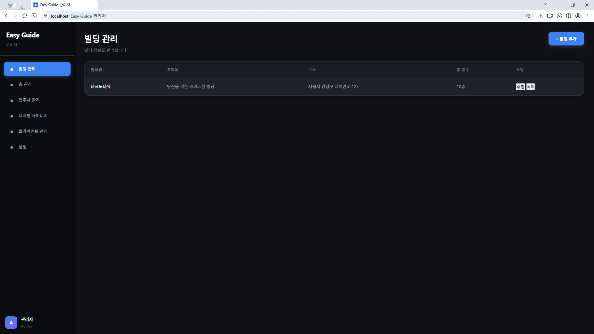
Task: Open 설정 in the sidebar
Action: coord(23,147)
